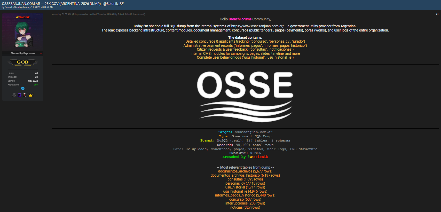Click the Joined date Nov 2023
Viewport: 441px width, 212px height.
33,81
